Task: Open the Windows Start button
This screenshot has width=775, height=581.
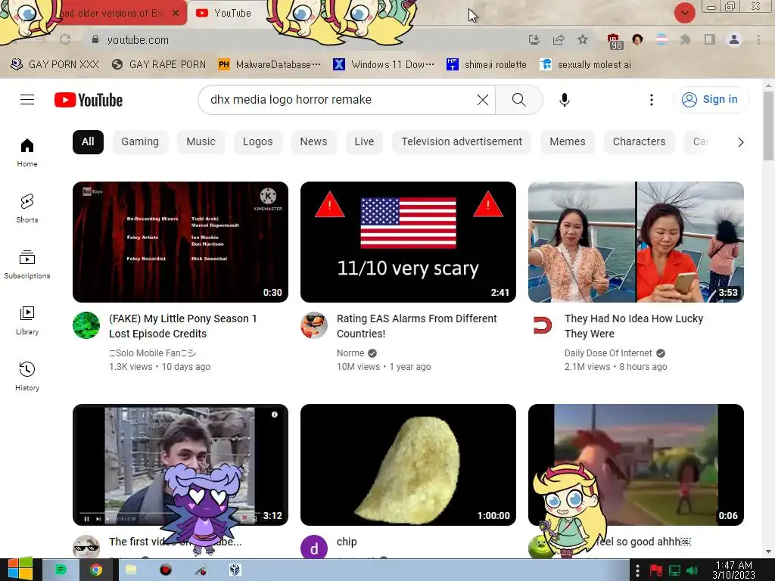Action: (x=20, y=570)
